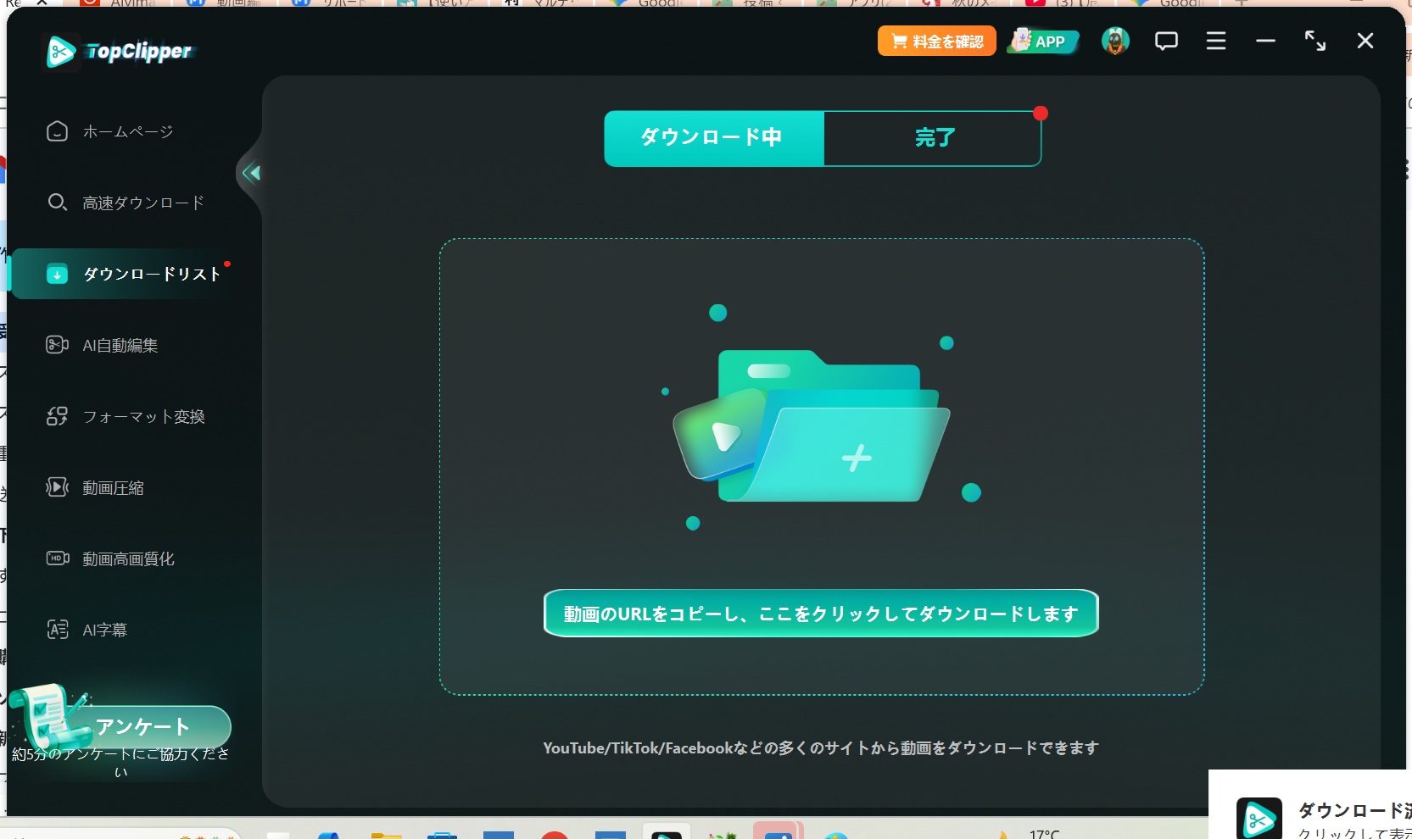The width and height of the screenshot is (1412, 839).
Task: Open the feedback chat bubble icon
Action: click(x=1166, y=41)
